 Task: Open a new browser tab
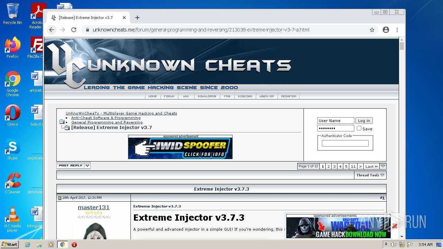(137, 18)
